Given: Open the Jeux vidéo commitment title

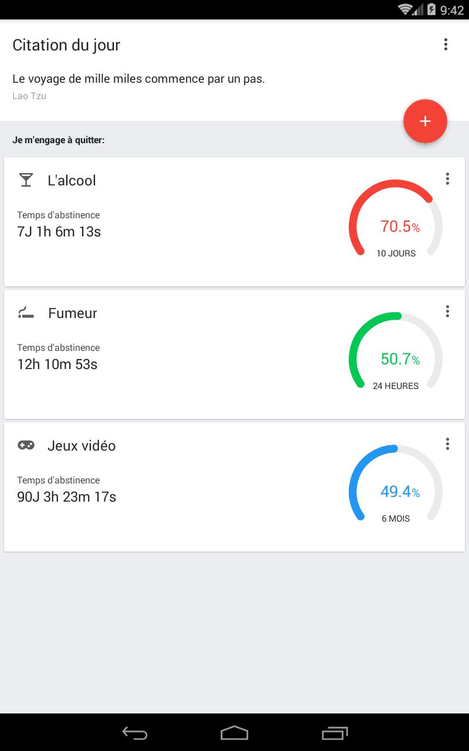Looking at the screenshot, I should pyautogui.click(x=81, y=446).
